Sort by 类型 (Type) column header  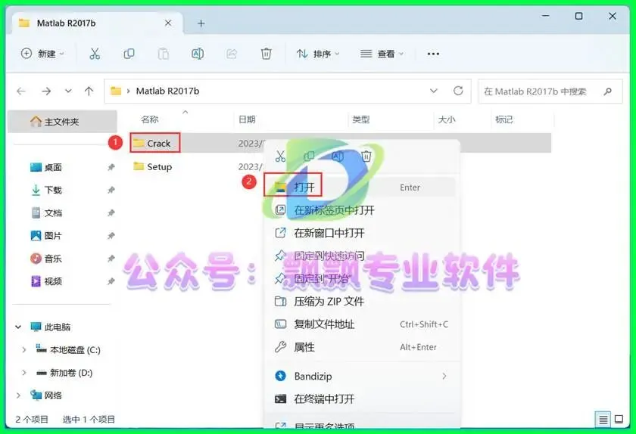361,119
